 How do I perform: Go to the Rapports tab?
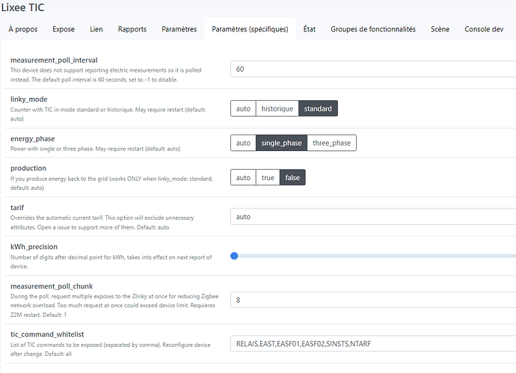tap(132, 29)
